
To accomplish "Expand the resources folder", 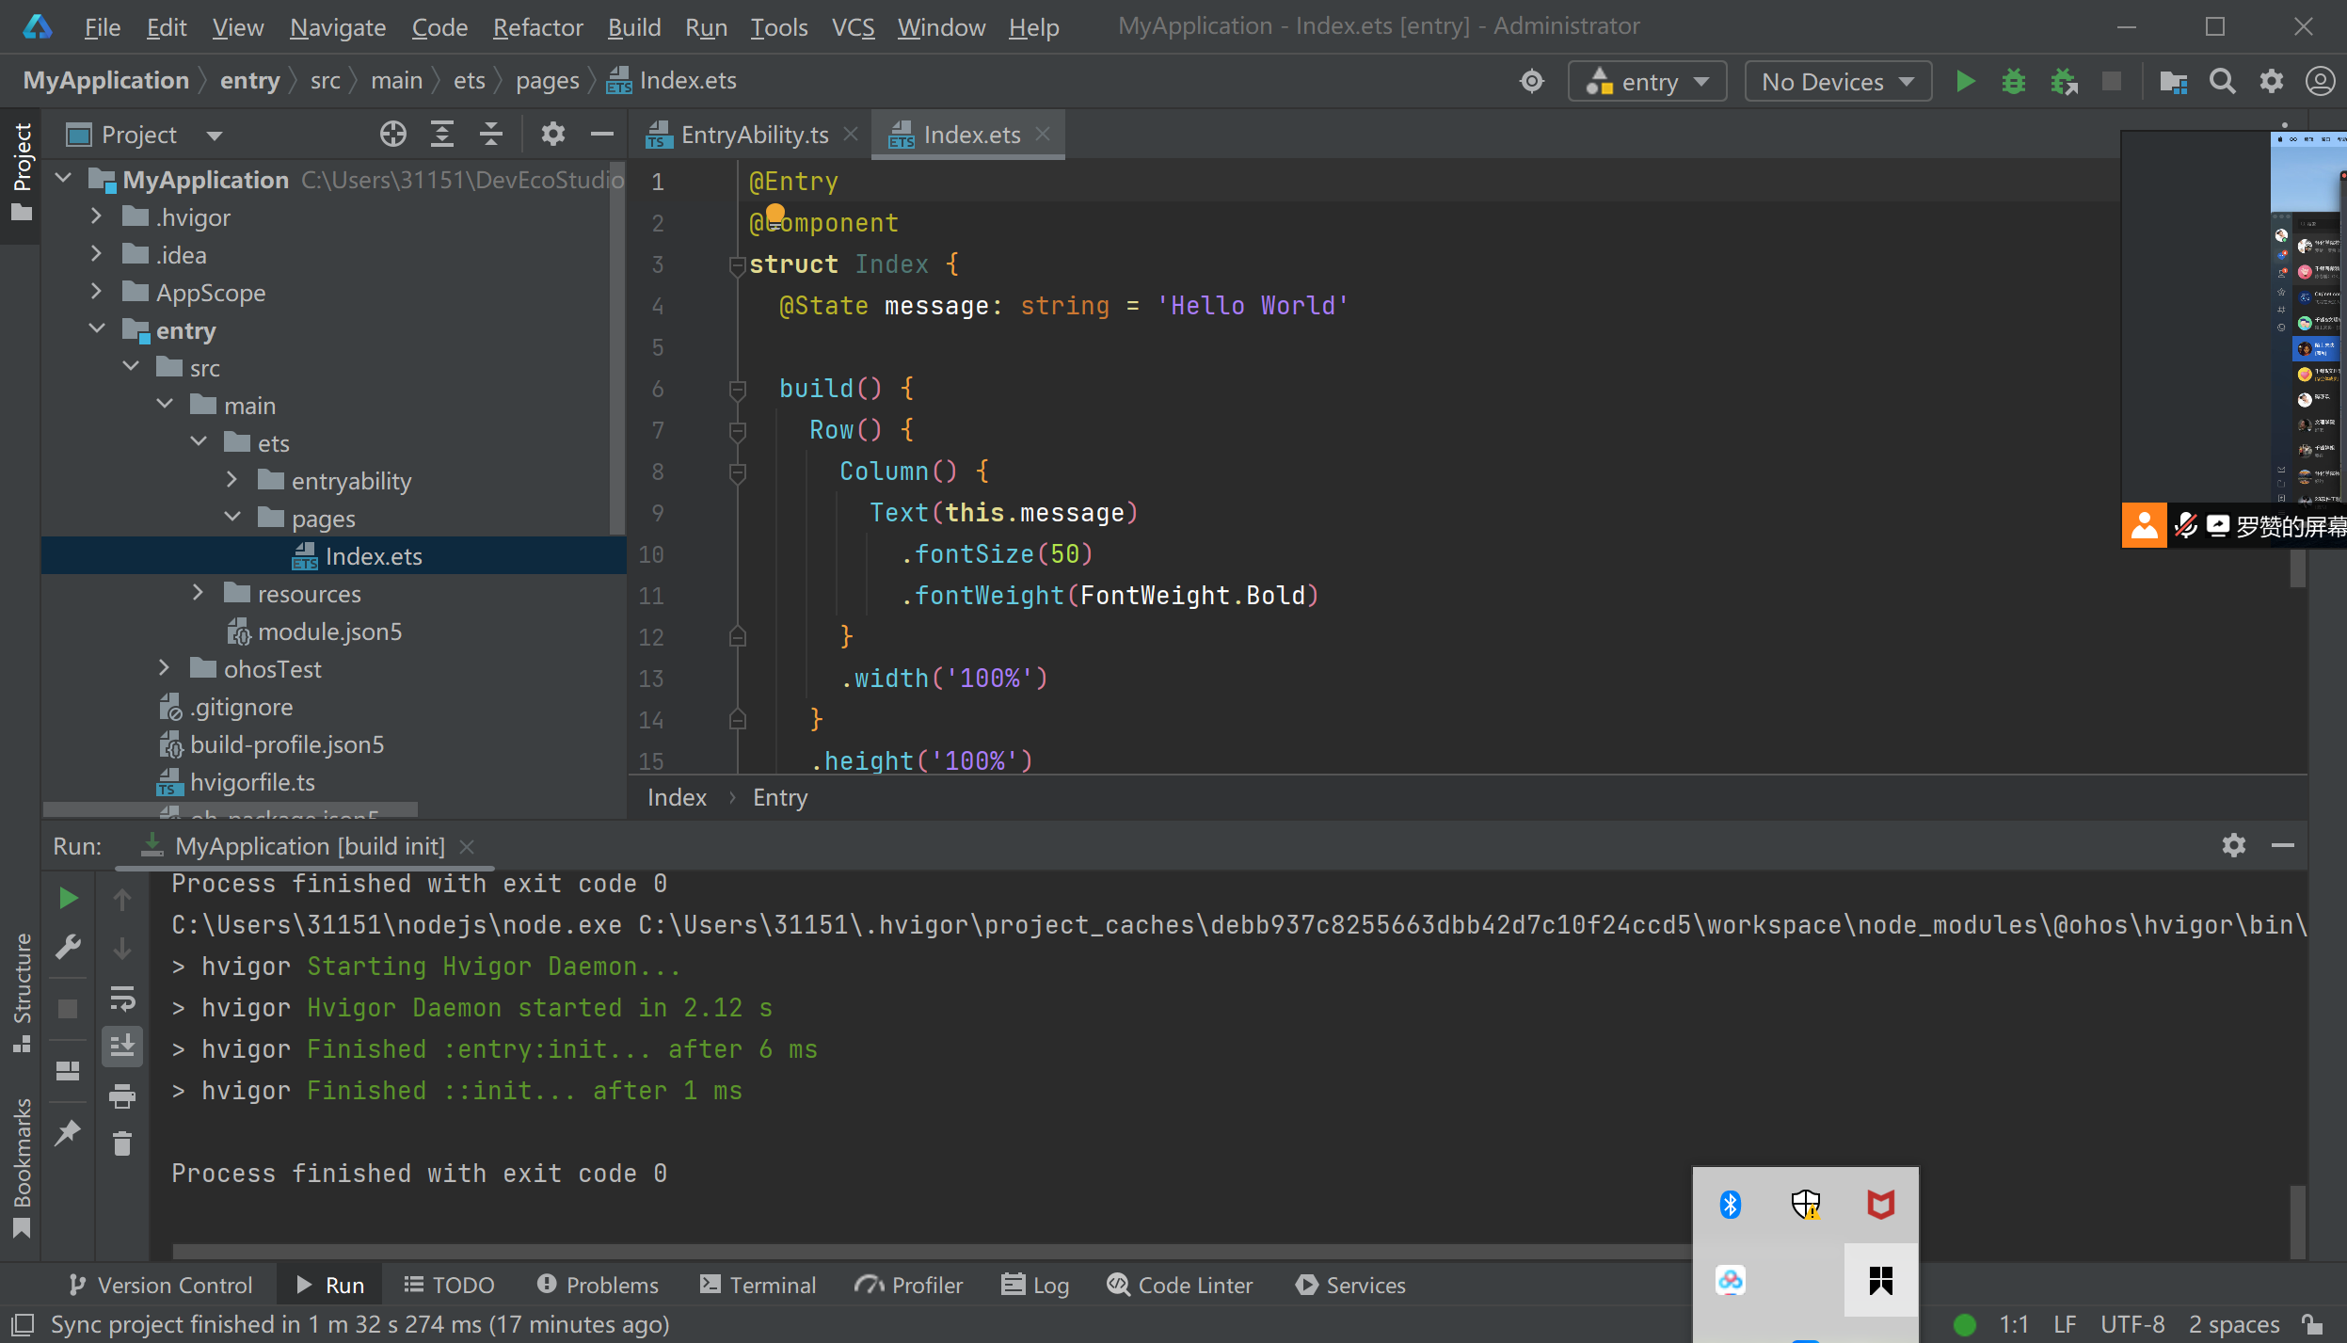I will pyautogui.click(x=198, y=594).
